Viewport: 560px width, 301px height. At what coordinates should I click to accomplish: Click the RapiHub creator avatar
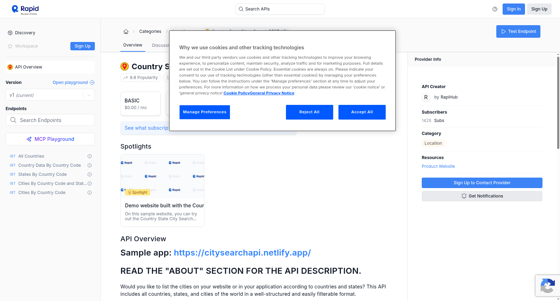(x=426, y=97)
